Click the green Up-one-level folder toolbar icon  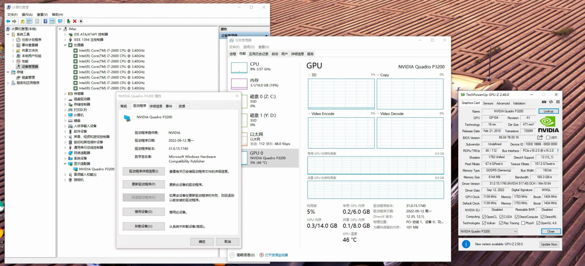click(x=23, y=21)
